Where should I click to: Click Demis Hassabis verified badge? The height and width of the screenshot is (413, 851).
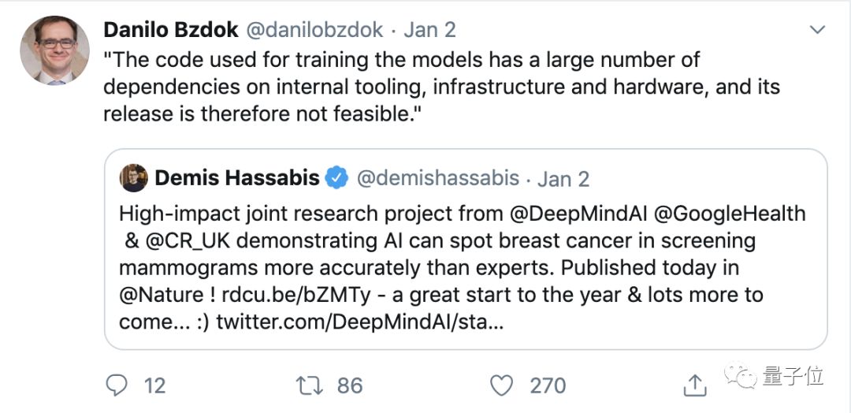[336, 178]
